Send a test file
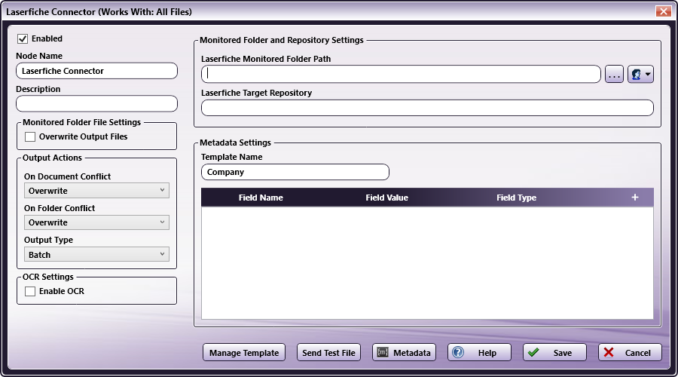Image resolution: width=678 pixels, height=377 pixels. click(x=328, y=352)
